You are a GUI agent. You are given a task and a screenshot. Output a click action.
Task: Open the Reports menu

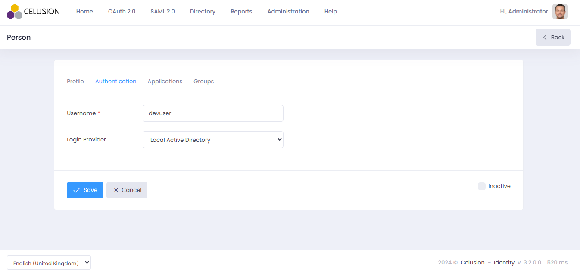click(241, 12)
